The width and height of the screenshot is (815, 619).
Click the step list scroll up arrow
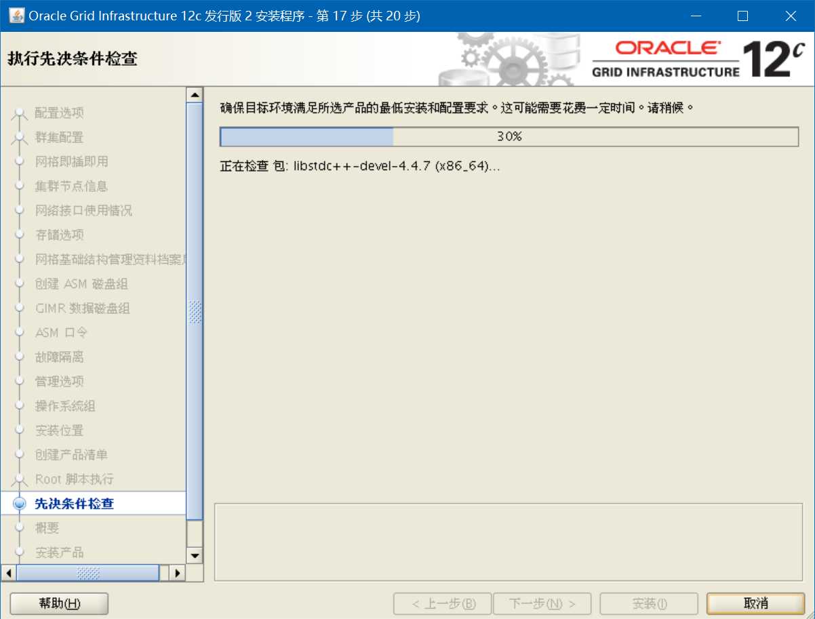pyautogui.click(x=195, y=95)
